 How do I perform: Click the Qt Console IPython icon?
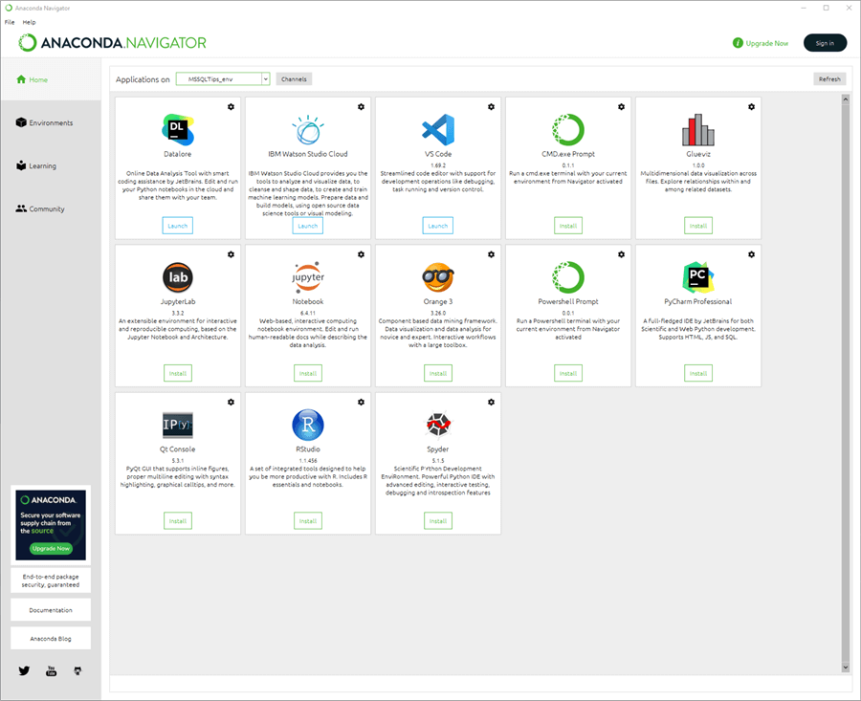point(177,424)
